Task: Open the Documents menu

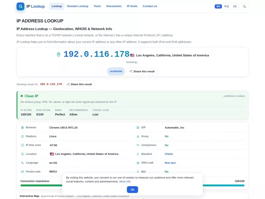Action: tap(114, 6)
